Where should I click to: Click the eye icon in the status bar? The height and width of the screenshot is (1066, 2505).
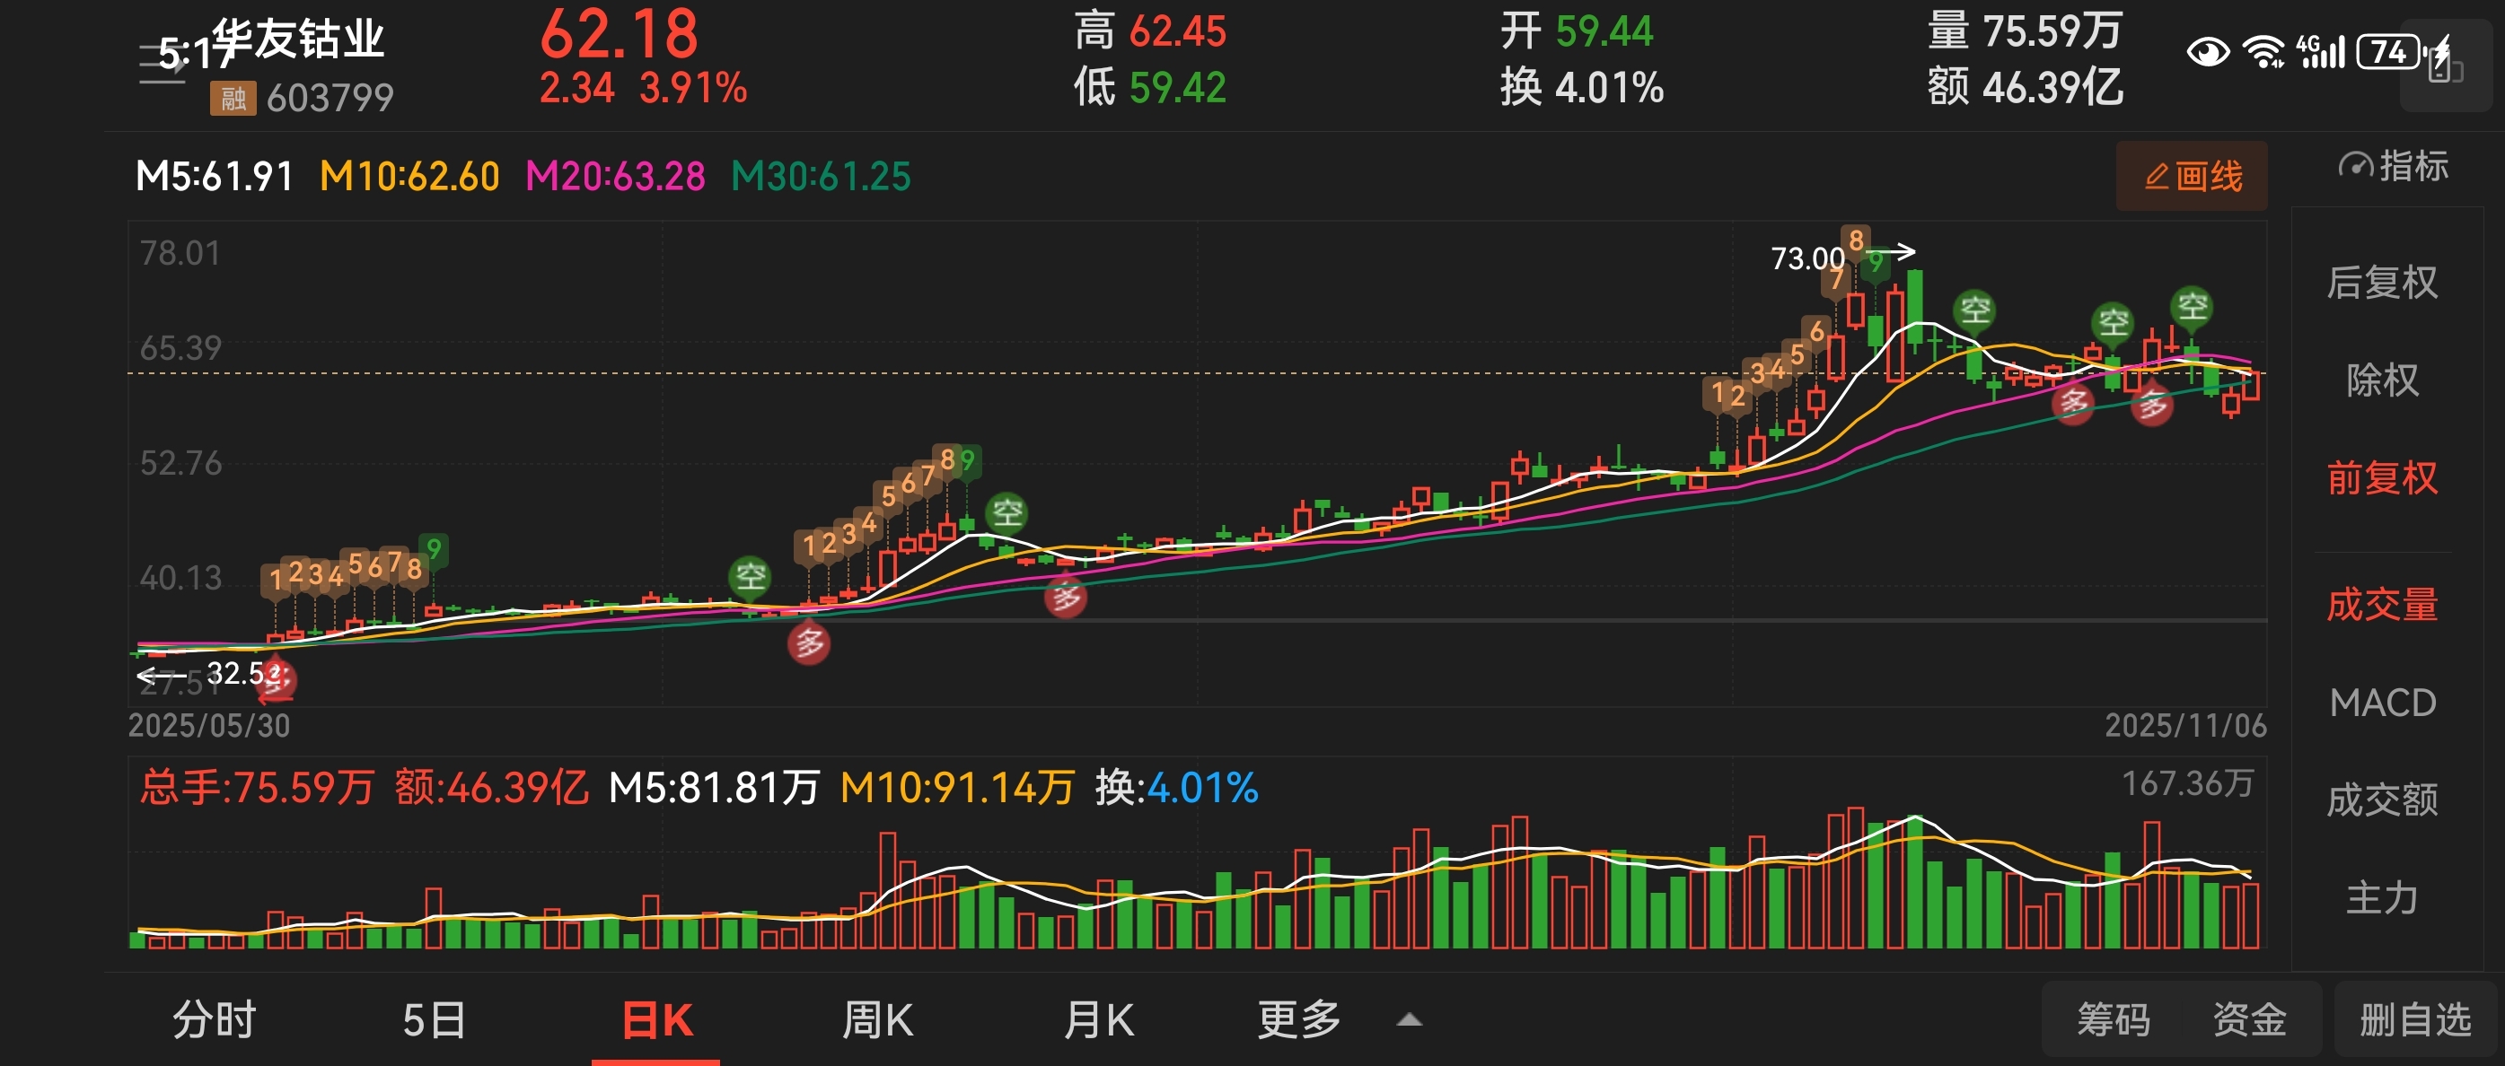coord(2208,51)
